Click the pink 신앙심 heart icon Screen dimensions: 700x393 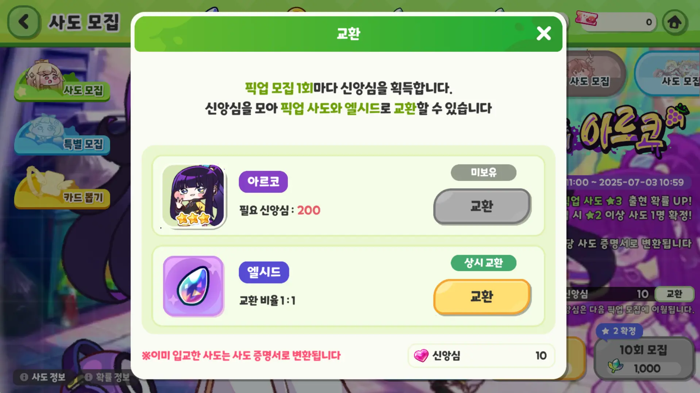click(x=421, y=355)
